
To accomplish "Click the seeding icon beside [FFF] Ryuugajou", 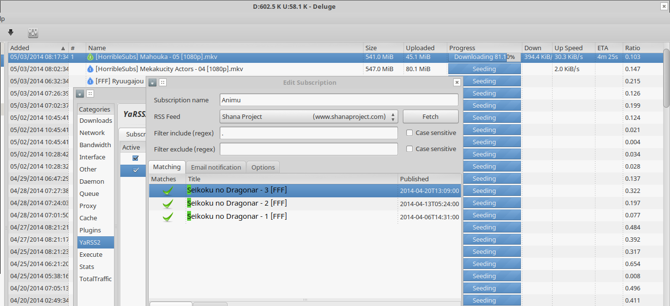I will [x=90, y=81].
